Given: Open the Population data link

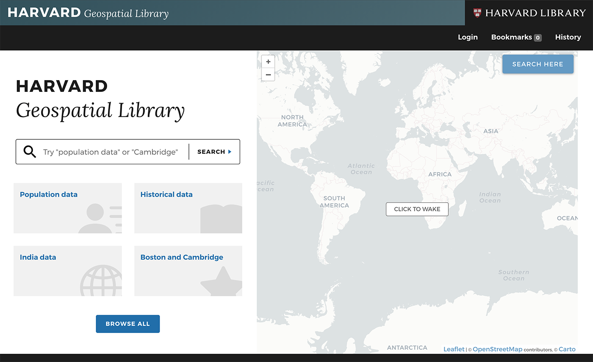Looking at the screenshot, I should [x=49, y=195].
